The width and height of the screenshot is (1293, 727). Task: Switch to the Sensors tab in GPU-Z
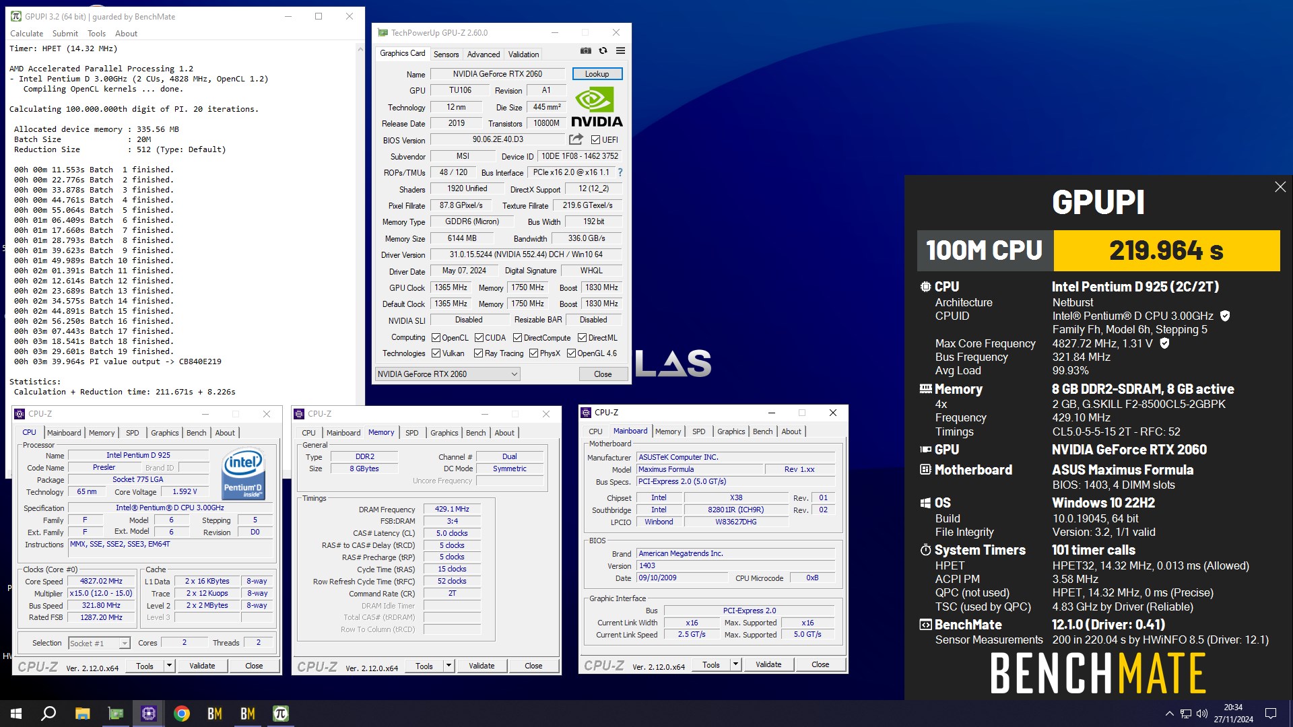click(446, 55)
